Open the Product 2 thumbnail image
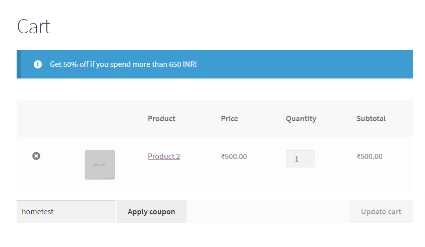 point(100,165)
